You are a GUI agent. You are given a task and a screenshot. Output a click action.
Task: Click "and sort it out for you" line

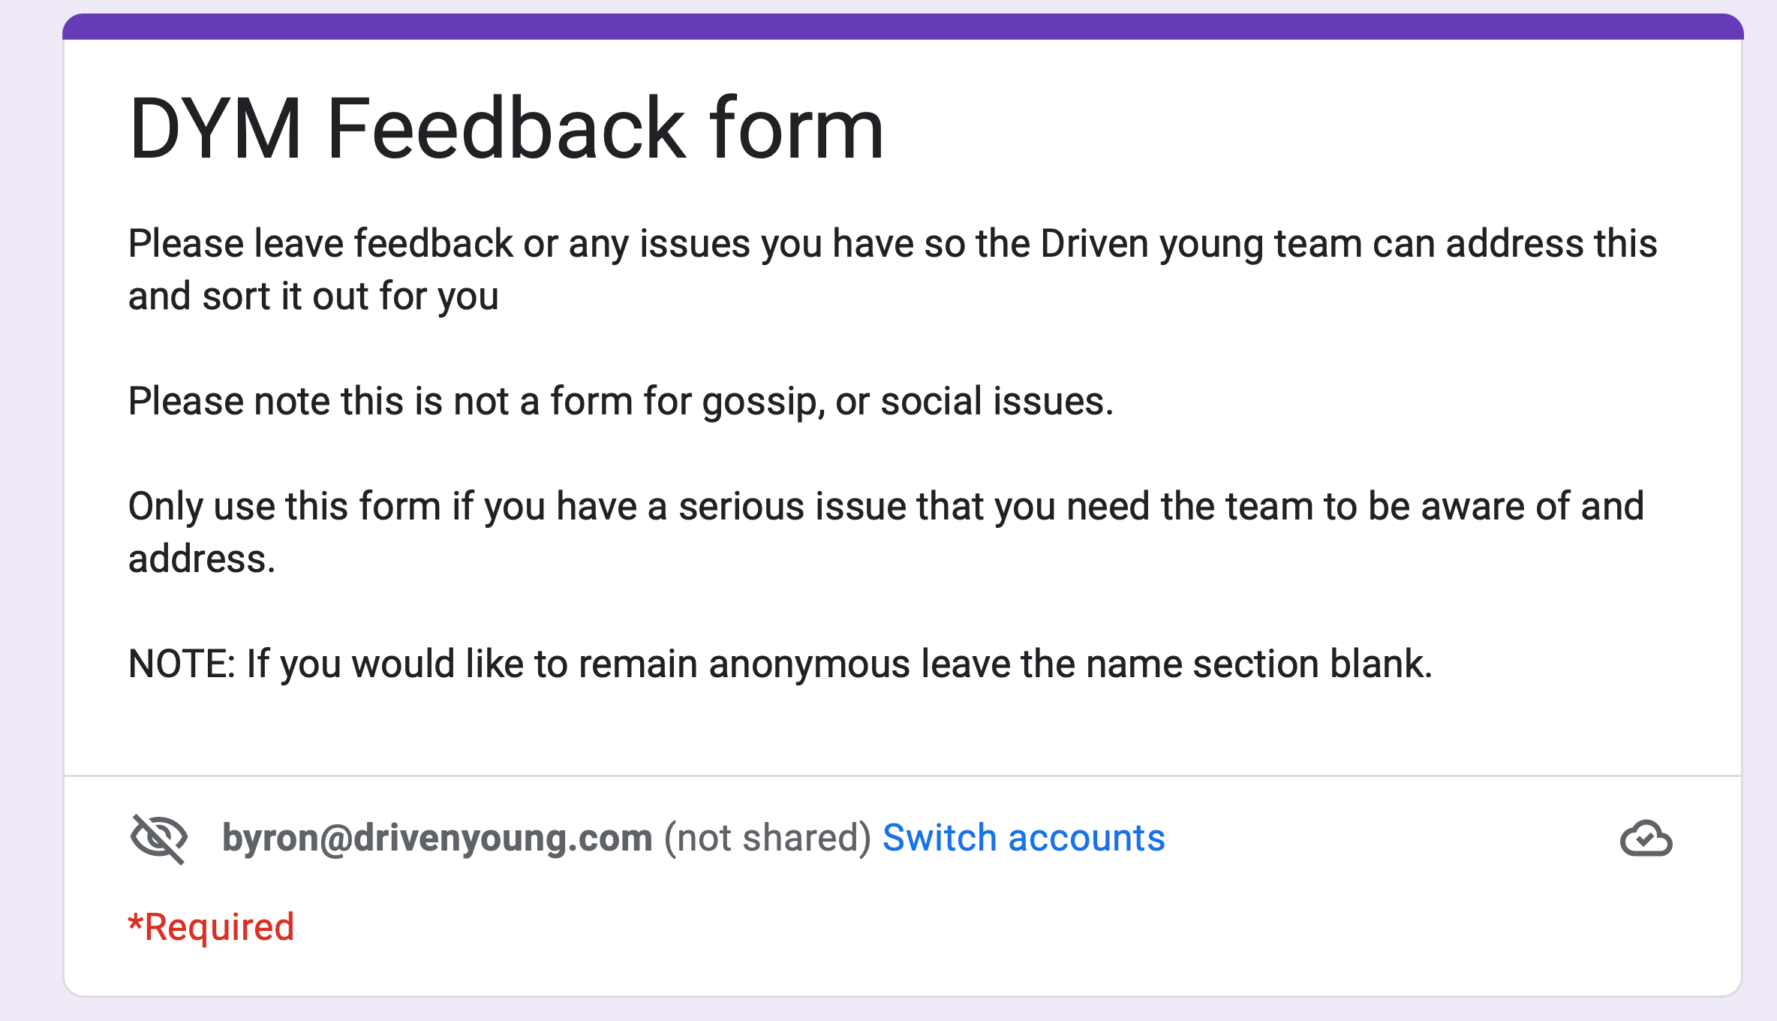[x=313, y=296]
